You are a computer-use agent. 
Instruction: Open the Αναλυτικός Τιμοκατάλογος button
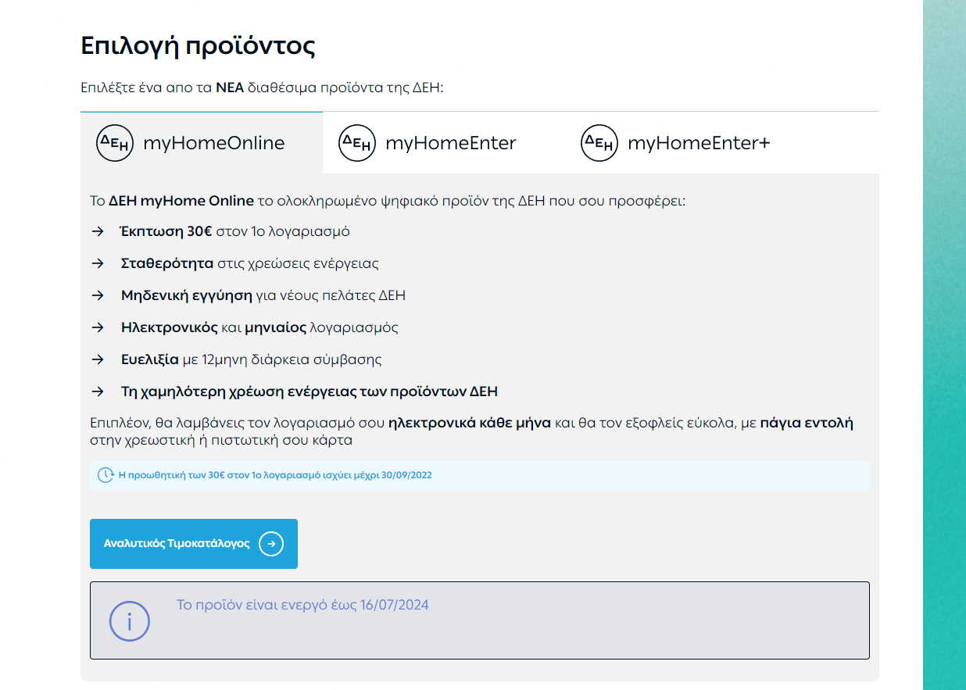coord(194,544)
